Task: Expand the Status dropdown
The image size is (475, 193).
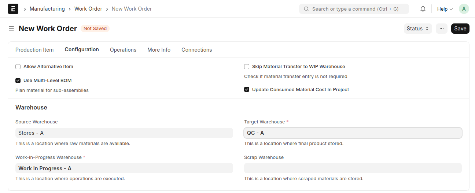Action: (418, 29)
